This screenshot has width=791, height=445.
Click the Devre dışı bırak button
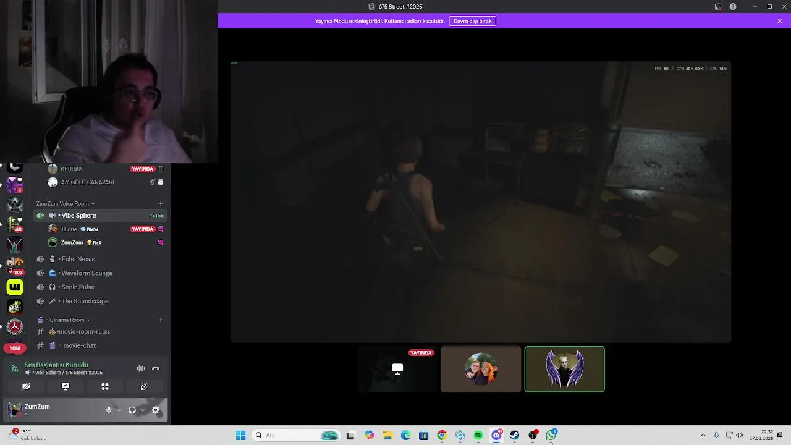coord(473,21)
